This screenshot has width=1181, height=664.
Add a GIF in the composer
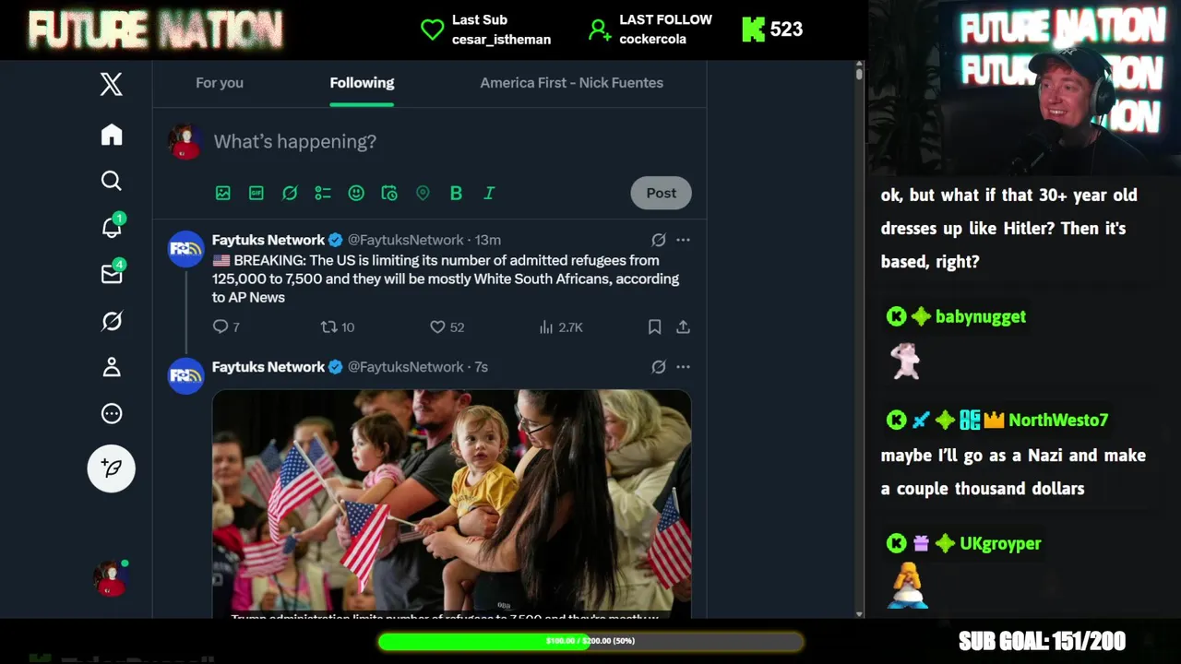coord(256,193)
